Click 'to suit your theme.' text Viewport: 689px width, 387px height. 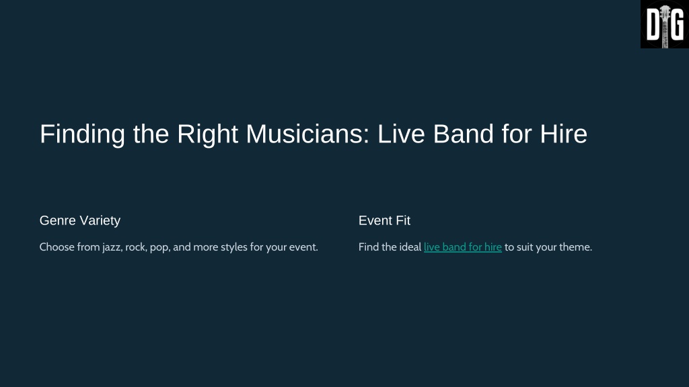point(548,247)
